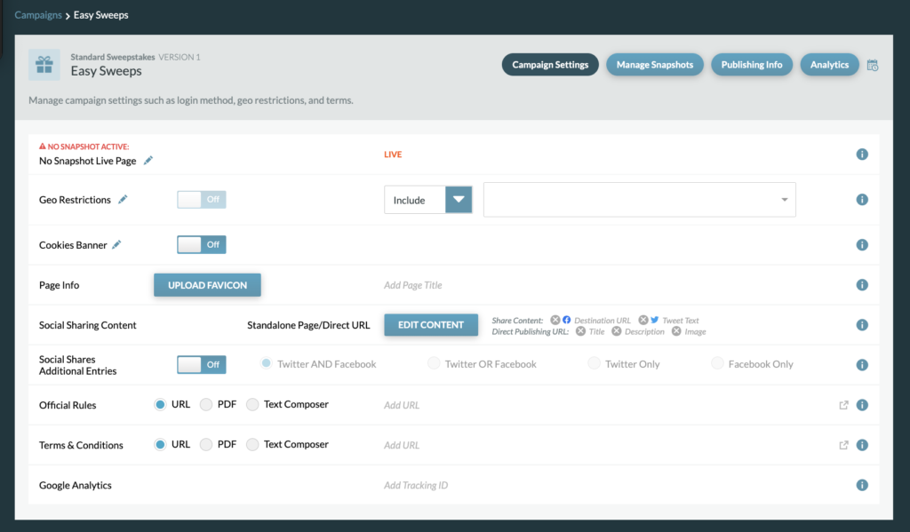Image resolution: width=910 pixels, height=532 pixels.
Task: Click the Upload Favicon button
Action: pyautogui.click(x=207, y=285)
